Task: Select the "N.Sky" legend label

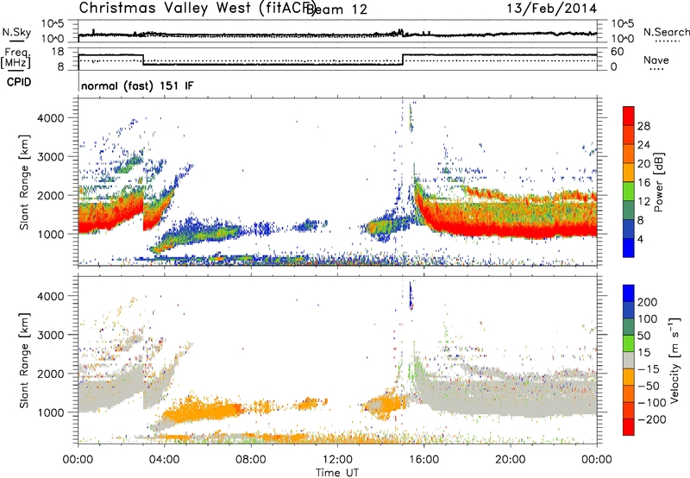Action: [x=16, y=32]
